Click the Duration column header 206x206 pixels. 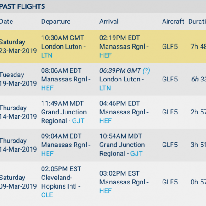pyautogui.click(x=197, y=22)
